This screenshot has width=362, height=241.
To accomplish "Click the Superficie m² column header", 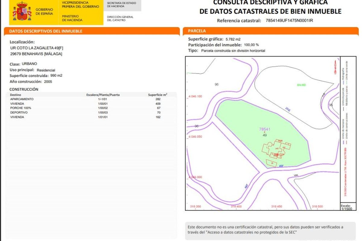I will tap(157, 95).
